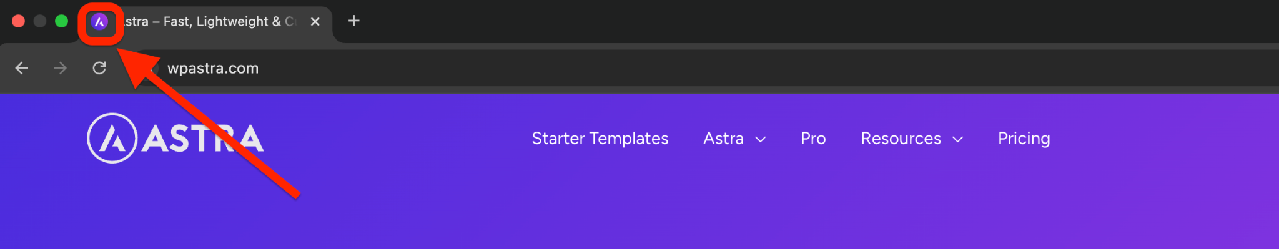Close the Astra browser tab
1279x249 pixels.
(x=315, y=22)
